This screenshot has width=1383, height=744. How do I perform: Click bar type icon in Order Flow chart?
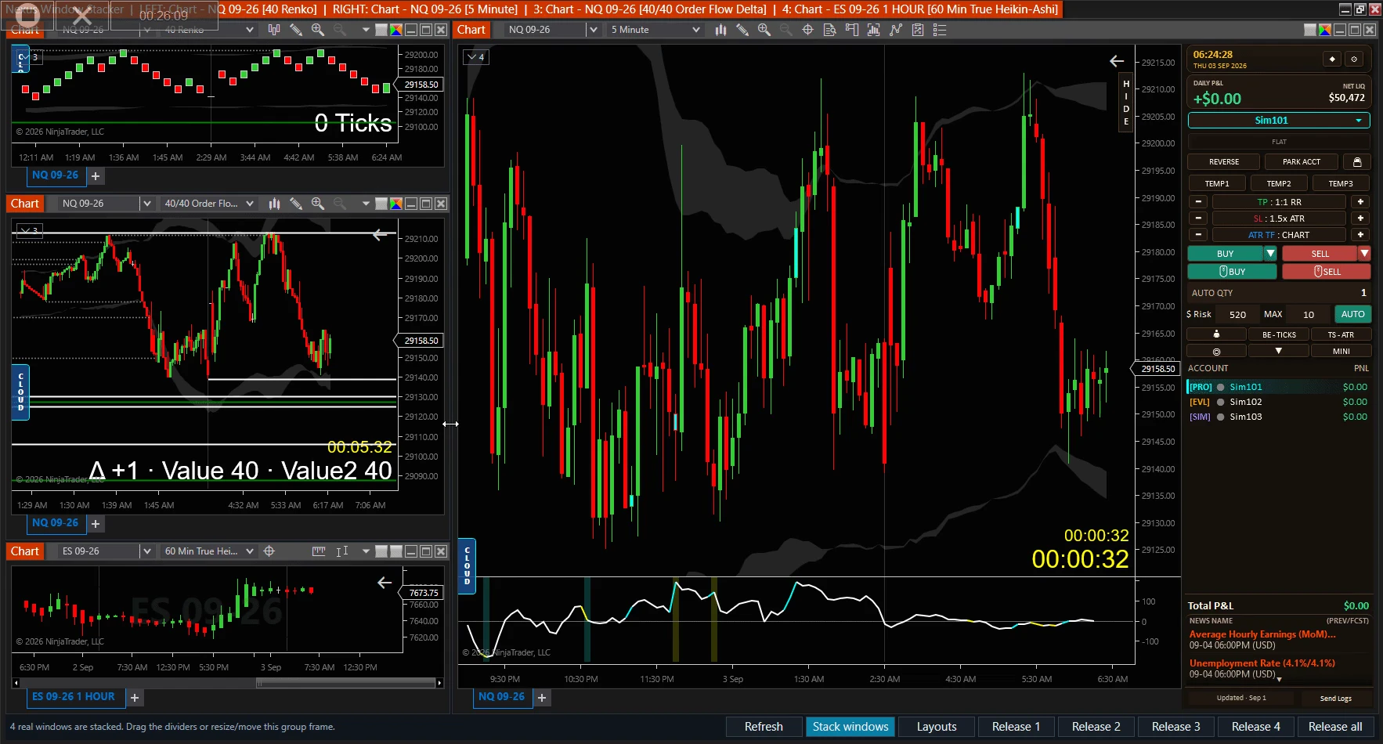pyautogui.click(x=274, y=204)
